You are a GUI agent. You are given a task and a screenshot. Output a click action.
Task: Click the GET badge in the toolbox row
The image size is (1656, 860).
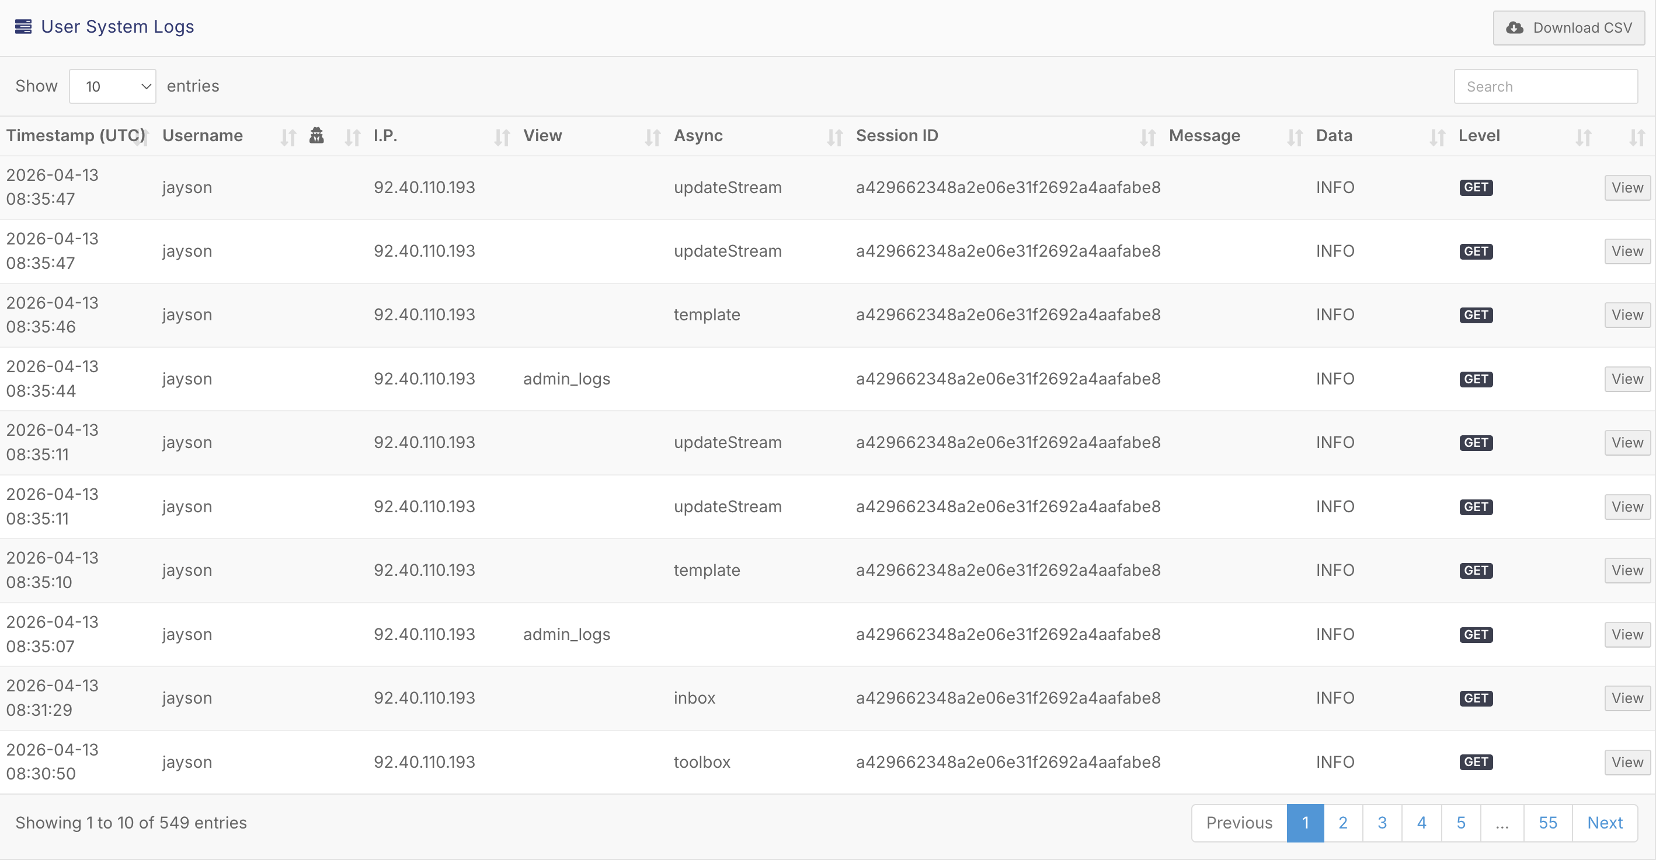pyautogui.click(x=1476, y=763)
